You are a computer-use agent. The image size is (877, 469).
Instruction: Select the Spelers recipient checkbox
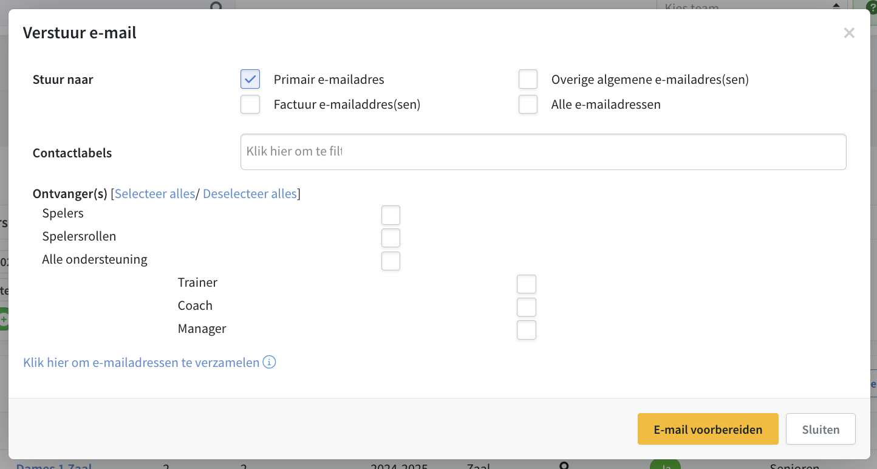point(391,215)
